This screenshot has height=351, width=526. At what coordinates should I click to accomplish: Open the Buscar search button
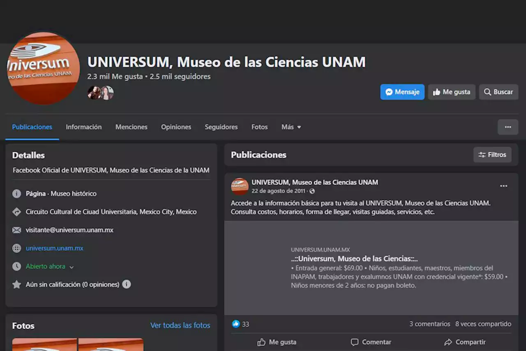click(x=498, y=92)
